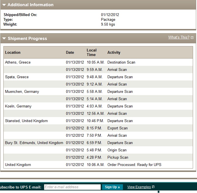Select the Athens, Greece location cell
This screenshot has height=193, width=197.
coord(18,62)
